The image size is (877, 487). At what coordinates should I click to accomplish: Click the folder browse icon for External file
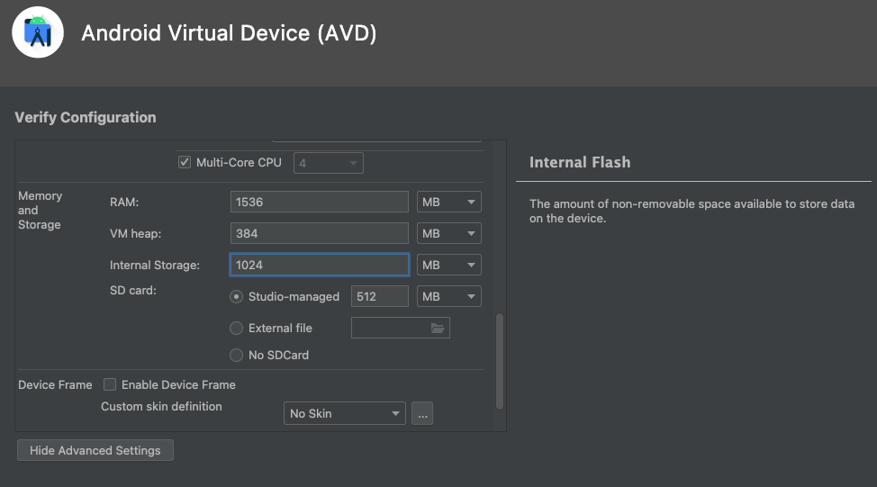[x=438, y=329]
